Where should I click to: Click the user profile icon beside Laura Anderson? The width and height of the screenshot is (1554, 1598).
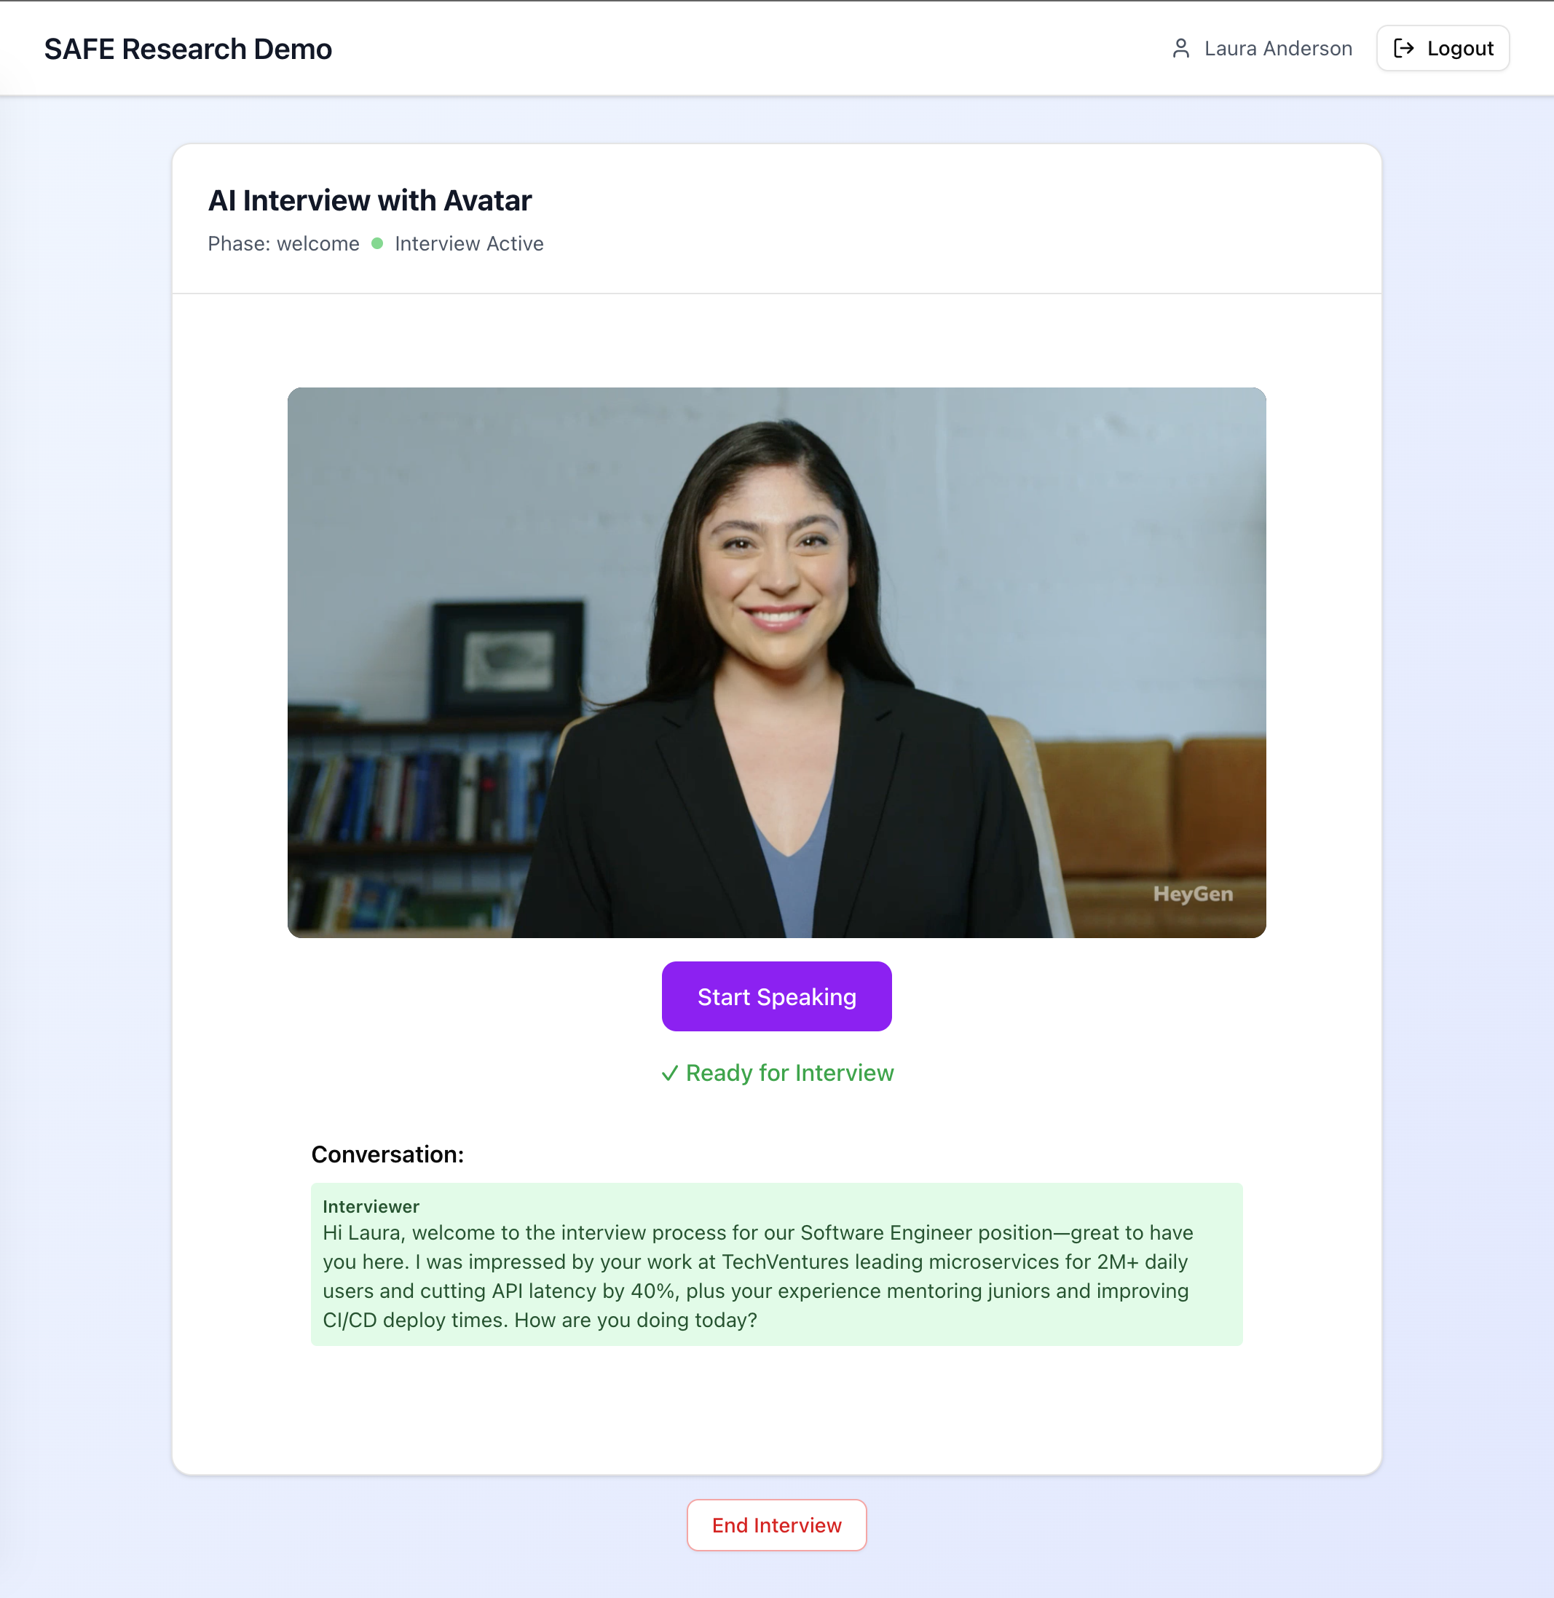click(1180, 48)
